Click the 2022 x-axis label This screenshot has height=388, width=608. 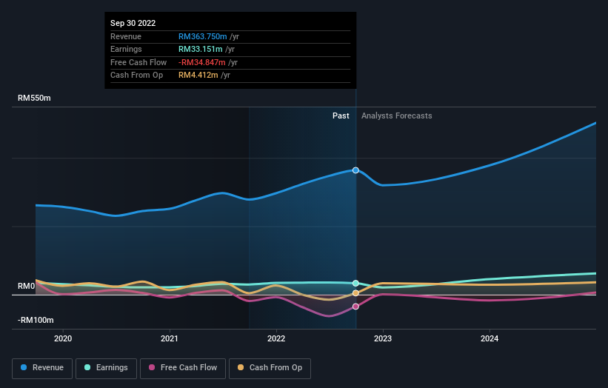click(x=276, y=338)
